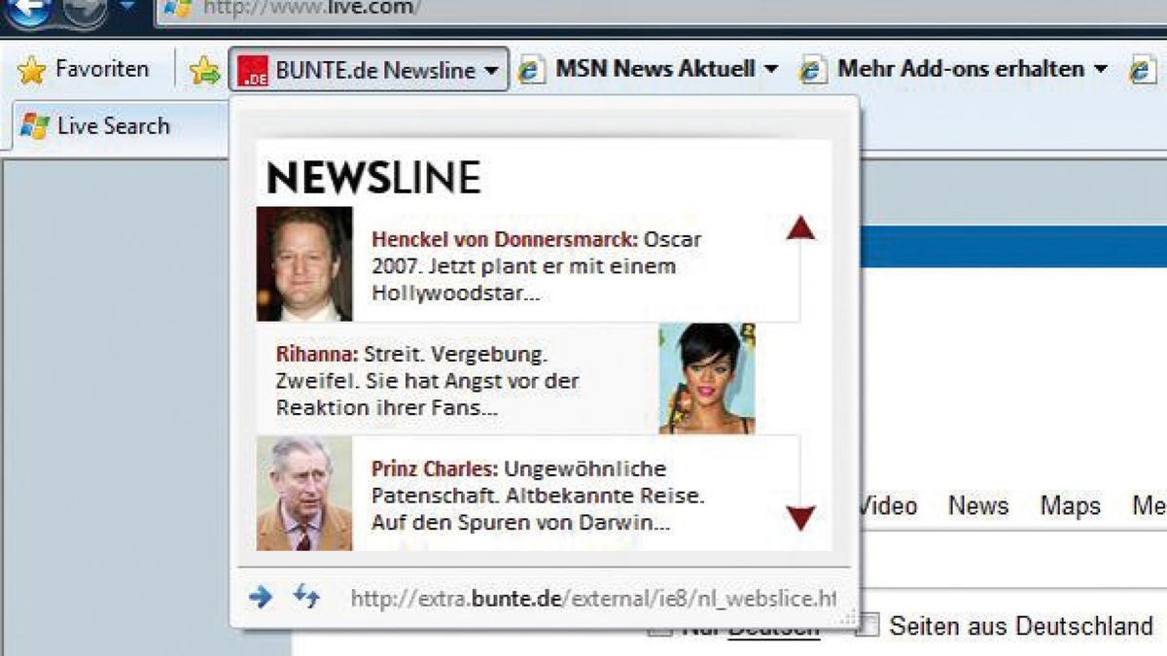Open the Maps link on the search page
The height and width of the screenshot is (656, 1167).
(1070, 506)
